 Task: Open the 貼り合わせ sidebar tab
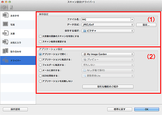coord(18,52)
